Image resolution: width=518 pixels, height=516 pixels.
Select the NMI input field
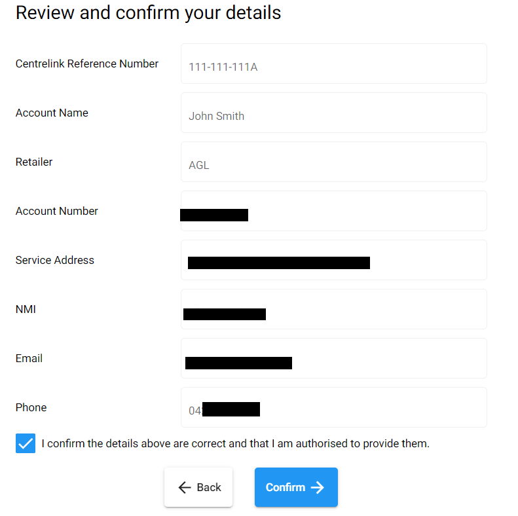334,309
